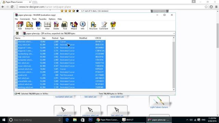Select the Paper Plane Cursors browser tab
This screenshot has width=219, height=123.
click(16, 2)
